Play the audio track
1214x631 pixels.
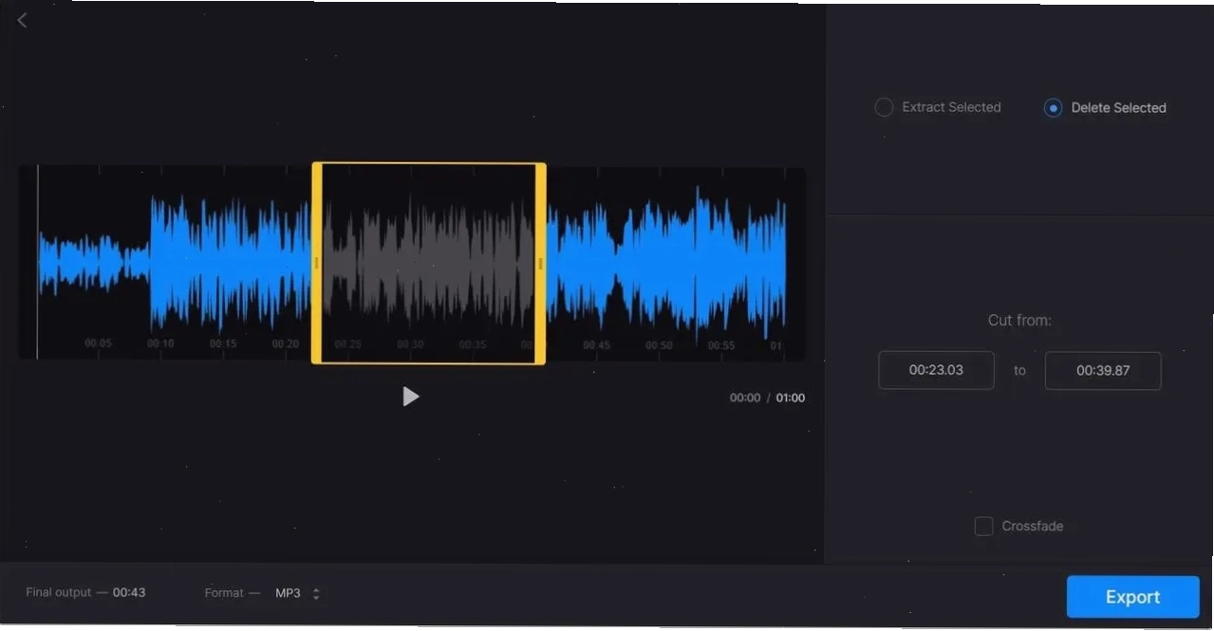click(x=410, y=397)
